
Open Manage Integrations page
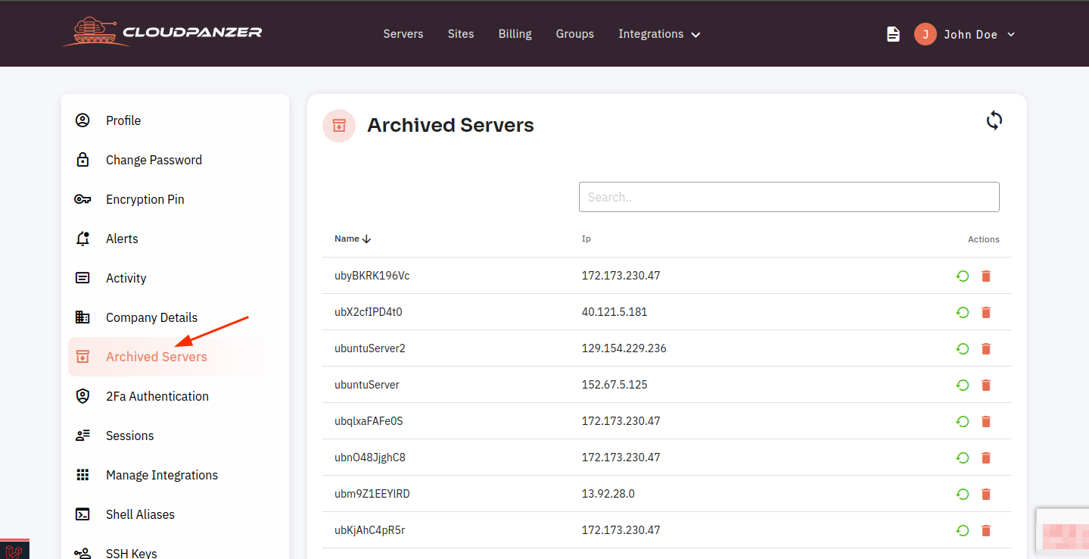(162, 475)
